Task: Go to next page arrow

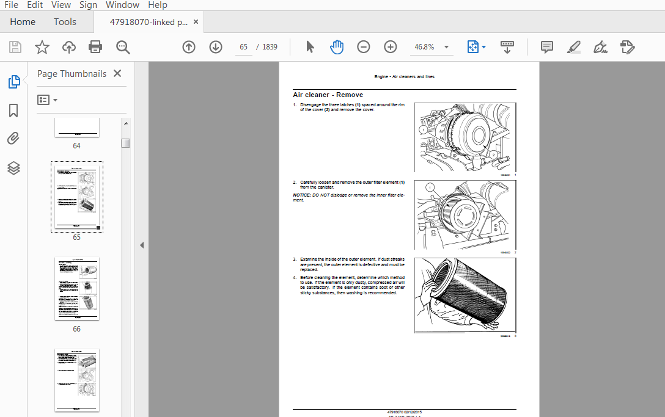Action: (215, 46)
